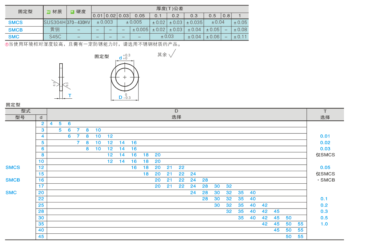Select 0.02 in the T 选择 column
The width and height of the screenshot is (375, 247).
coord(325,143)
